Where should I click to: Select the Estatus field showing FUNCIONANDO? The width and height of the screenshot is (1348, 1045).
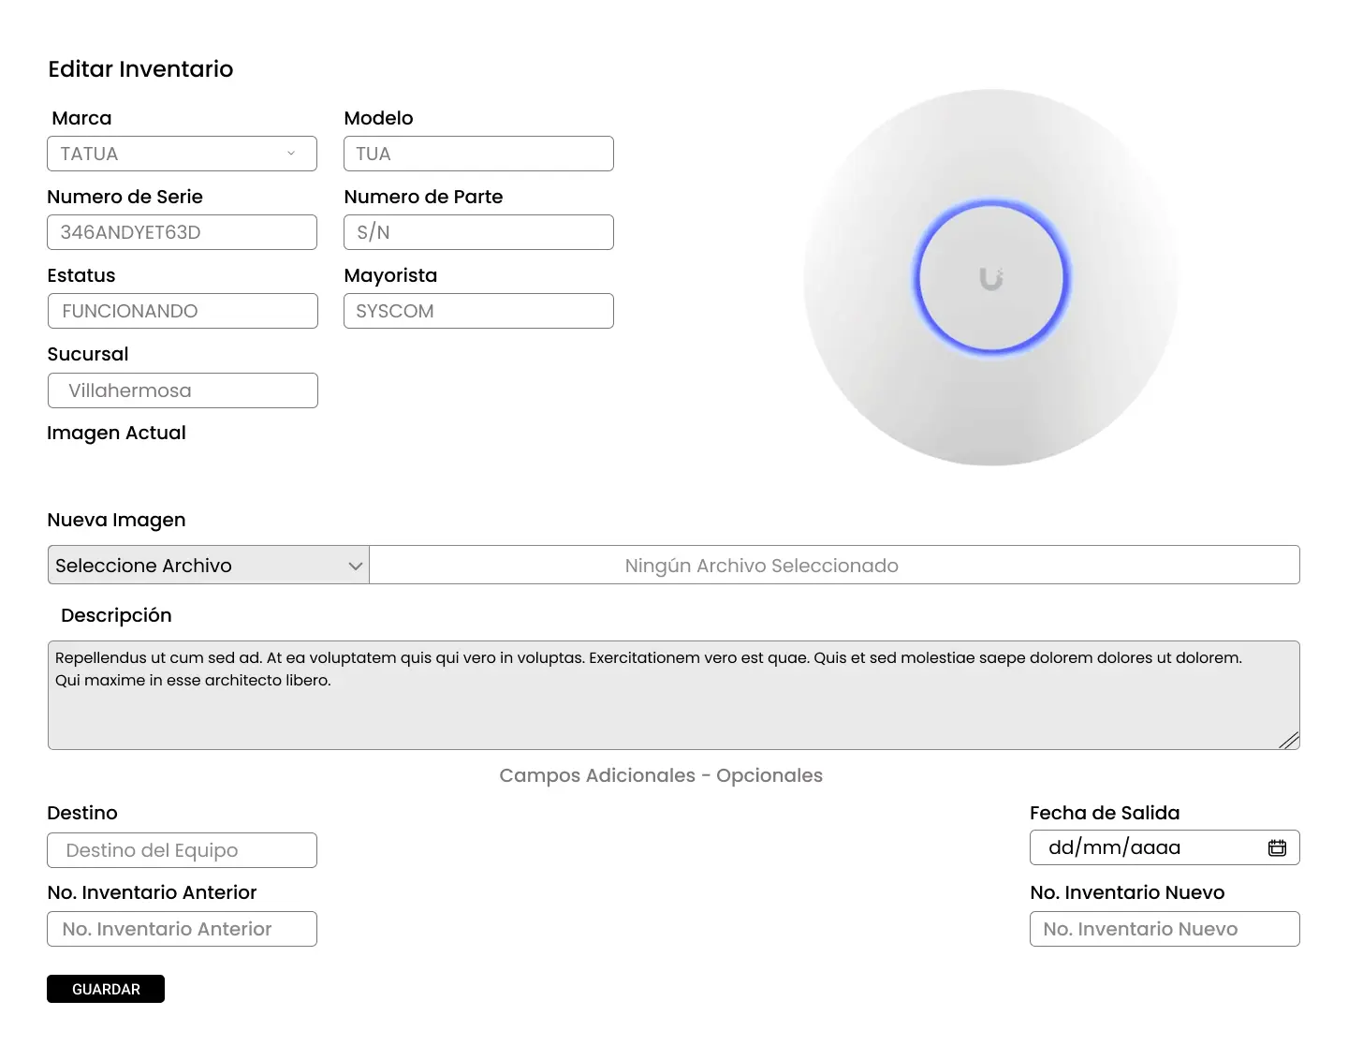coord(183,311)
